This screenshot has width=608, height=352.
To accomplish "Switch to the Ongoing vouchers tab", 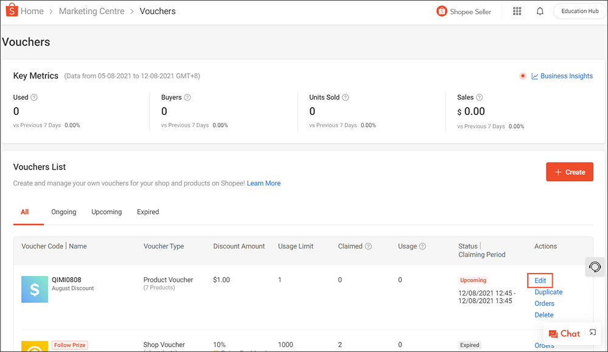I will click(x=63, y=212).
